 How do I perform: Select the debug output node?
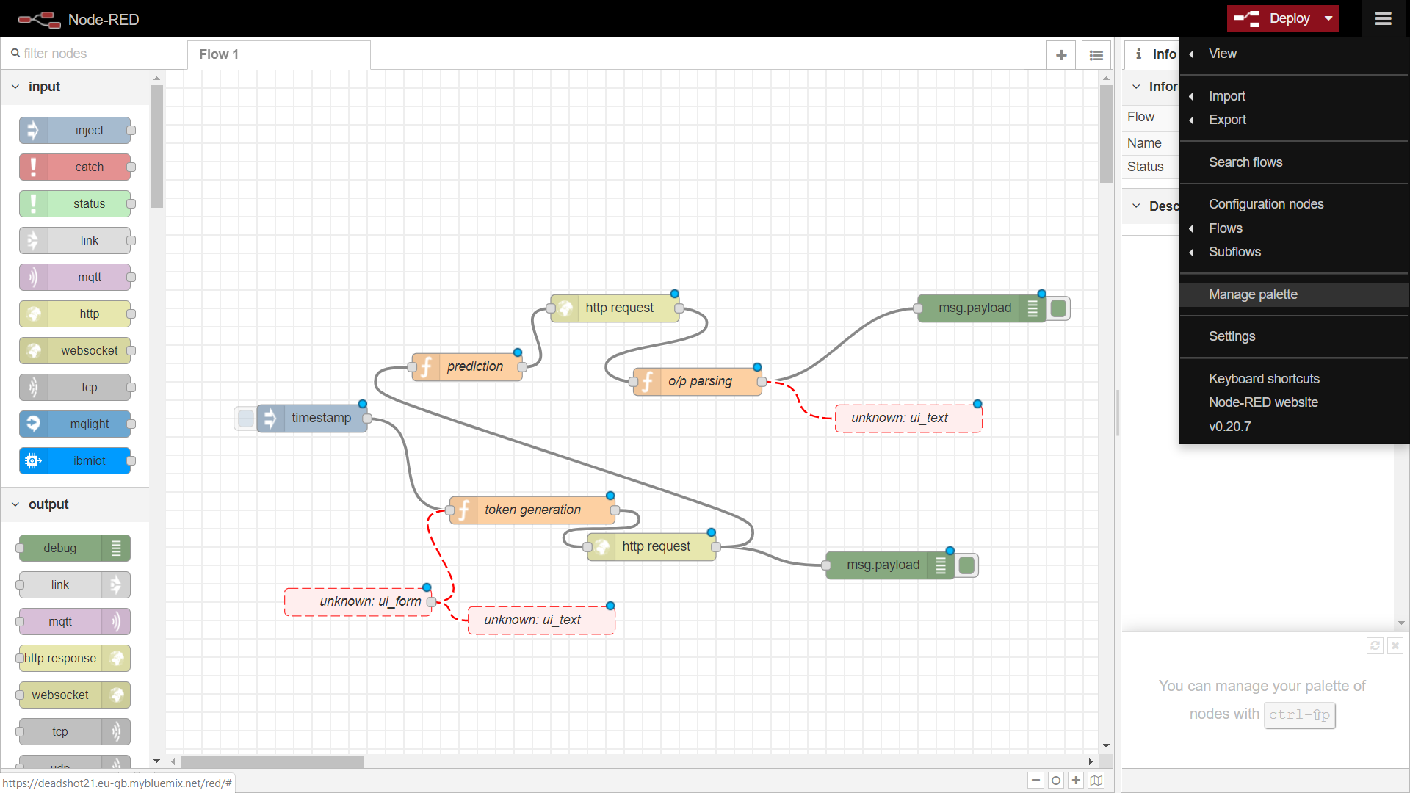[x=75, y=548]
